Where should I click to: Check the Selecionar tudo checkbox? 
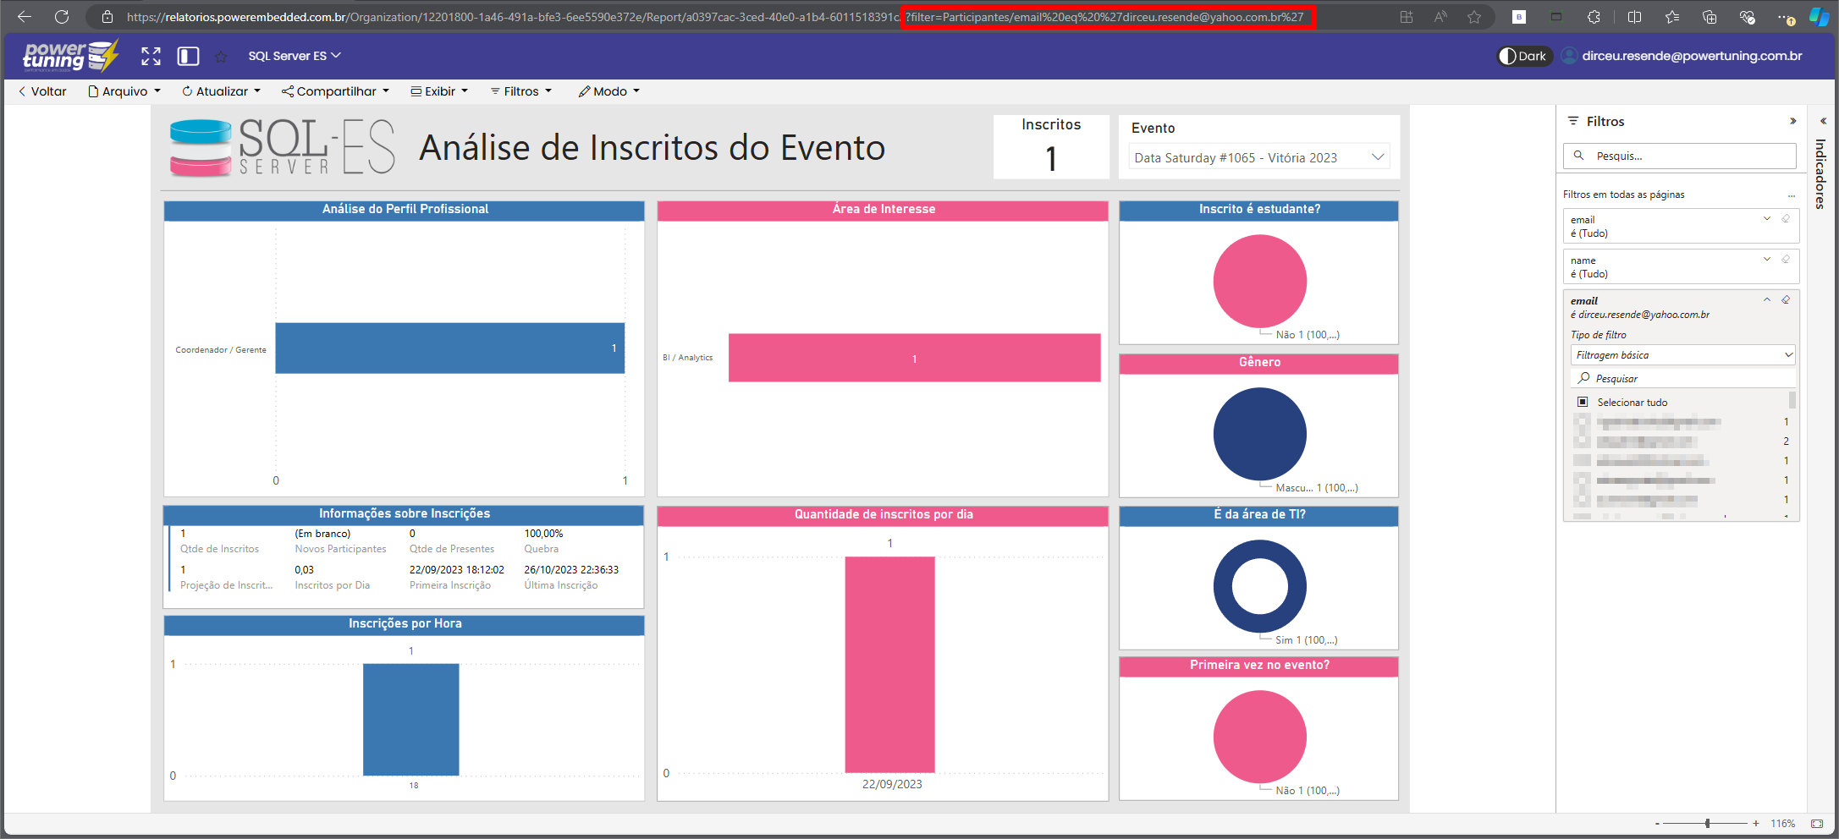pos(1583,403)
